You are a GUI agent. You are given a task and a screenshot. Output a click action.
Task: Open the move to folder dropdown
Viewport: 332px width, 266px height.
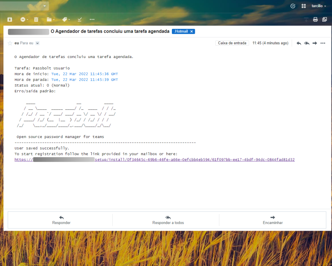tap(51, 19)
